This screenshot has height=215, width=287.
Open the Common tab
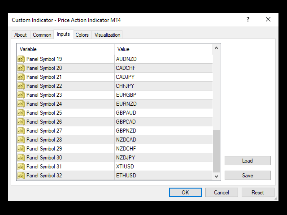point(42,35)
